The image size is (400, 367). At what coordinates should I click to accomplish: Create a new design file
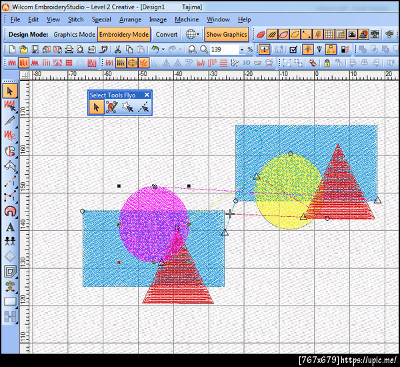(12, 49)
